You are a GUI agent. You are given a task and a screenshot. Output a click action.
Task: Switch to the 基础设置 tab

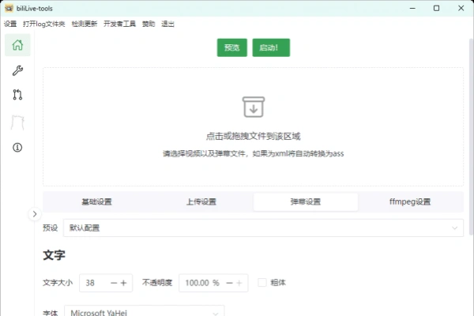pos(96,201)
